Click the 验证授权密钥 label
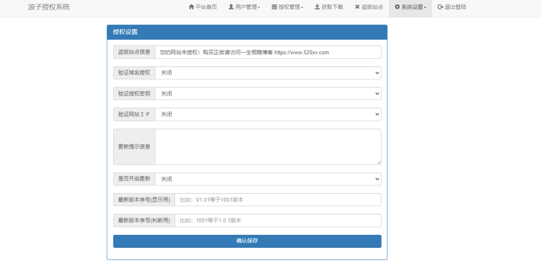The height and width of the screenshot is (279, 542). 134,94
